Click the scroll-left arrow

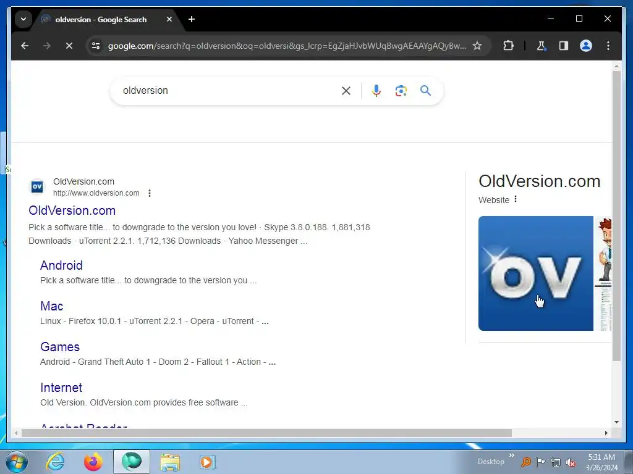coord(15,433)
